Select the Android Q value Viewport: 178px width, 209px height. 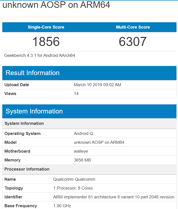83,133
